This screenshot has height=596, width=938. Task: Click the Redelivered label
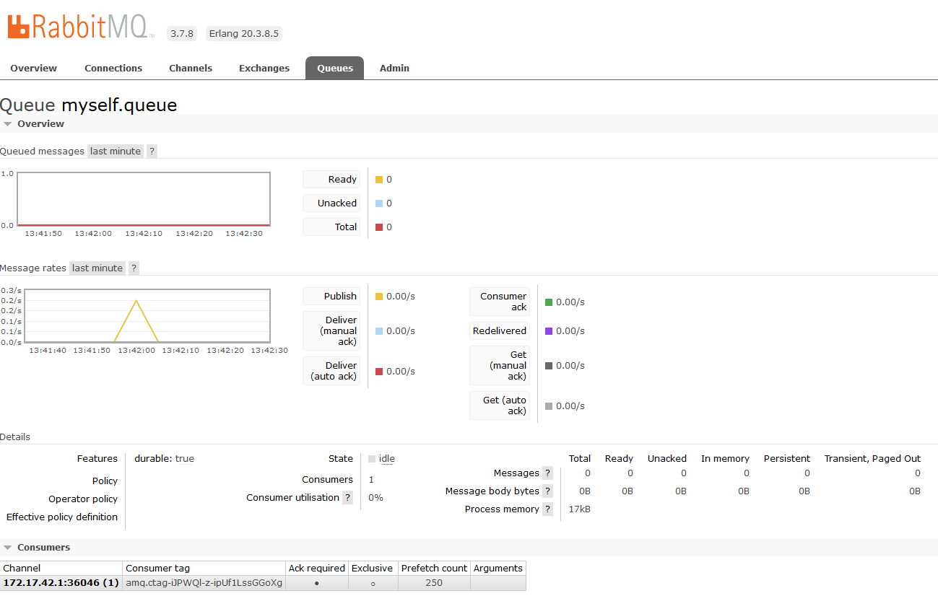500,331
